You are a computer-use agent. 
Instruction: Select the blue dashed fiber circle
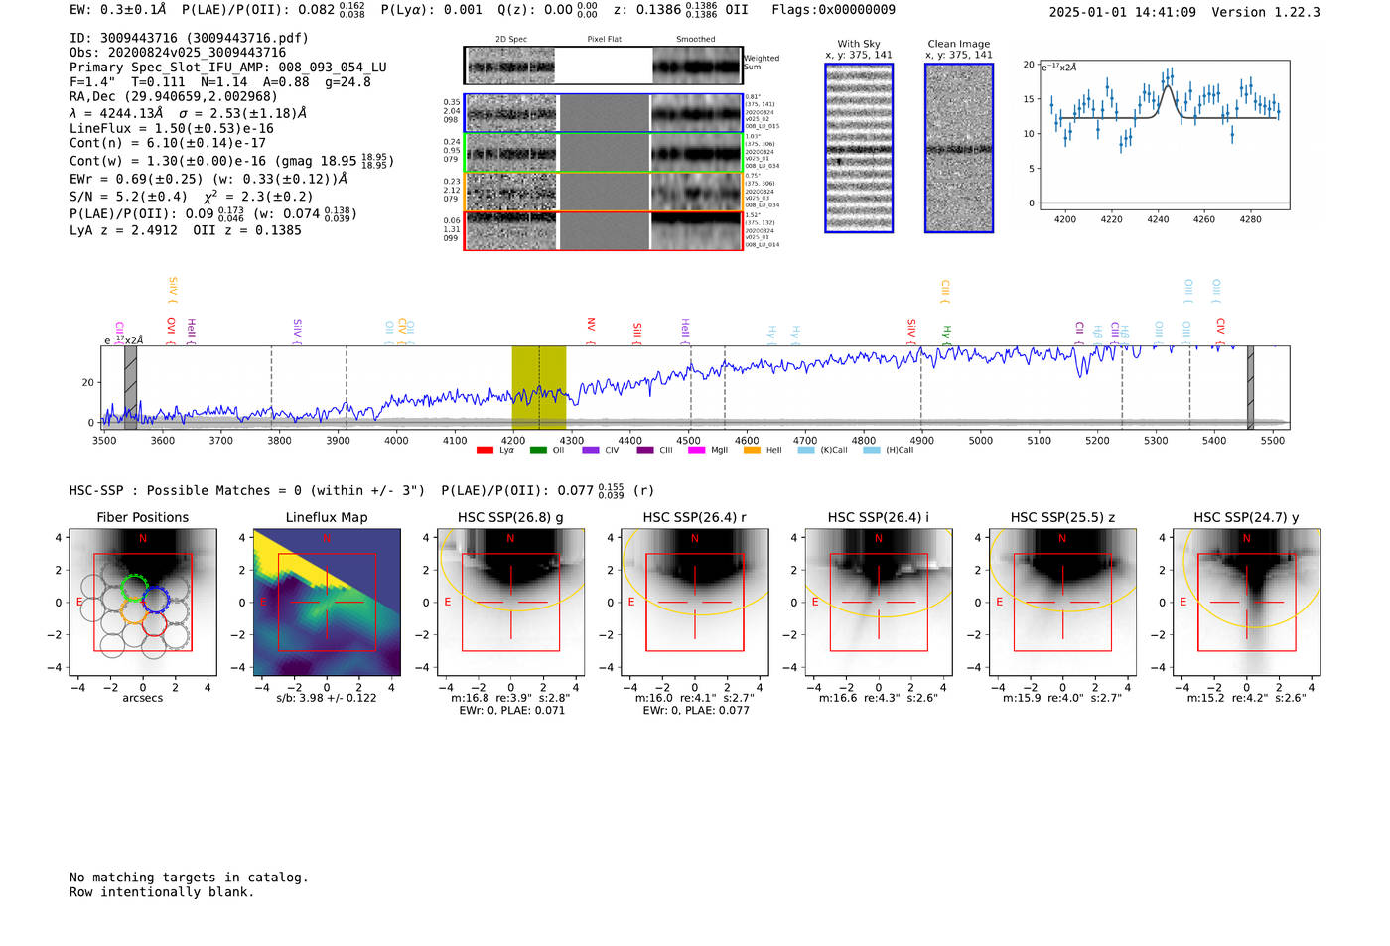[156, 598]
